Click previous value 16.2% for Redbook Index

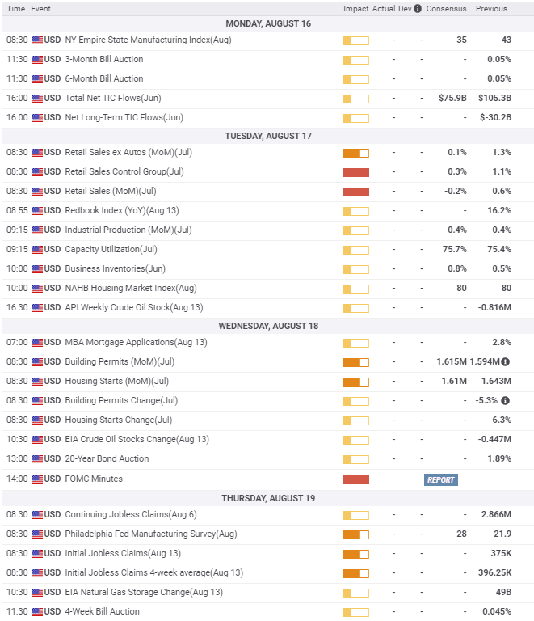pos(499,211)
